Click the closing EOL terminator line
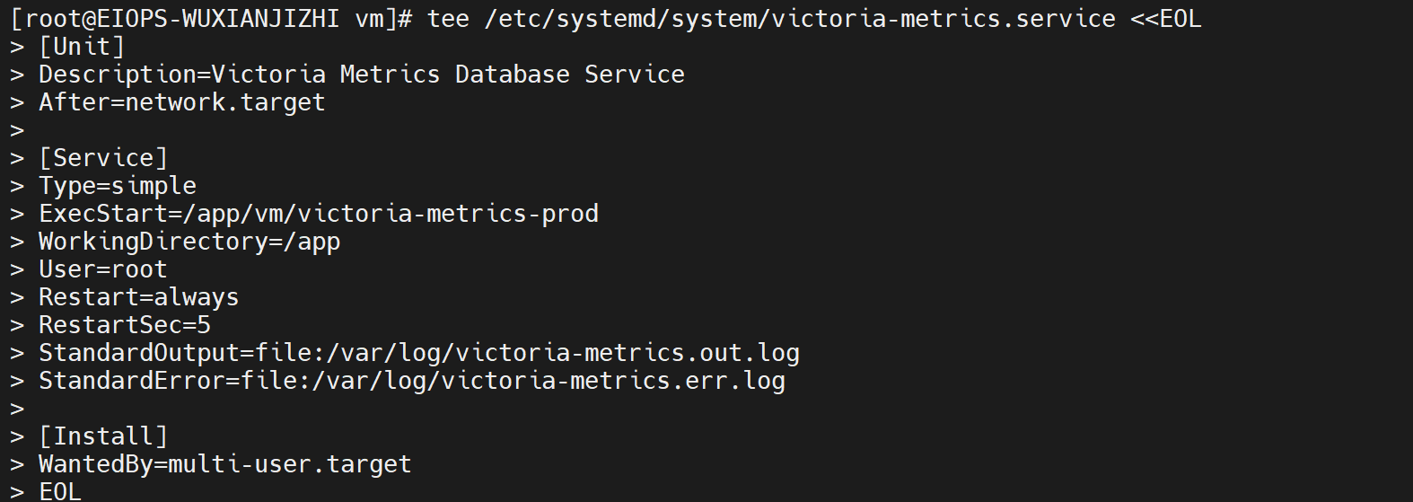 (x=60, y=491)
